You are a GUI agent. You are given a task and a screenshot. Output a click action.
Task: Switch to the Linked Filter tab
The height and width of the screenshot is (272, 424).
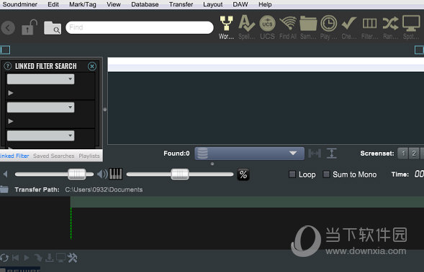tap(14, 156)
